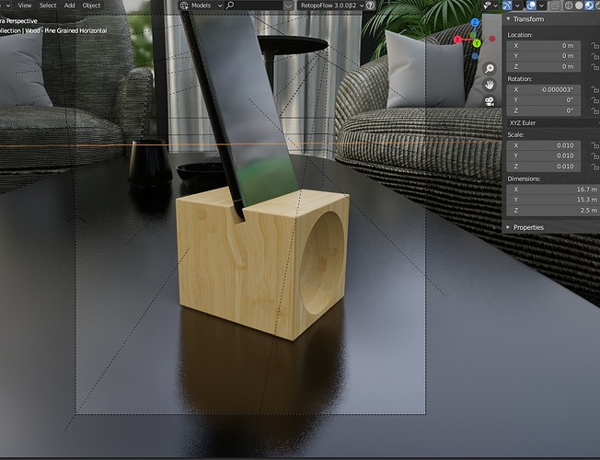The image size is (600, 460).
Task: Open the RetopoFlow 3.0.0β2 dropdown
Action: (x=331, y=6)
